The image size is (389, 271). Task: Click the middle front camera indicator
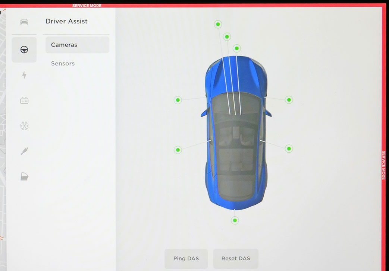(227, 36)
